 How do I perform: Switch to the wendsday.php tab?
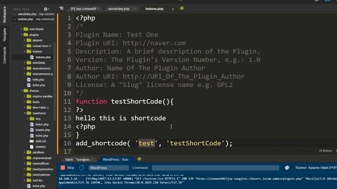[x=118, y=9]
